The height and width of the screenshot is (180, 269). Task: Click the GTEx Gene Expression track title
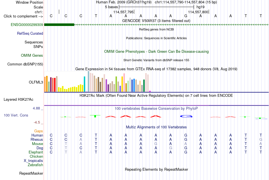pyautogui.click(x=156, y=69)
